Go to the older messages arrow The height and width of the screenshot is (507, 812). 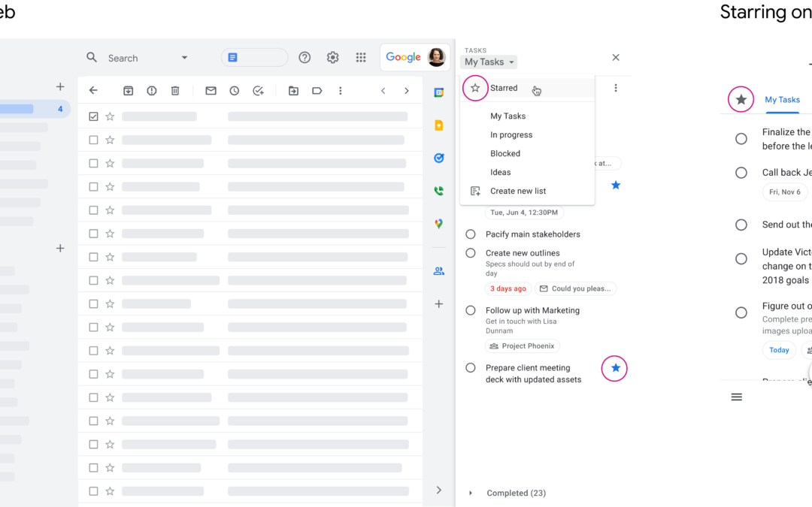[407, 91]
